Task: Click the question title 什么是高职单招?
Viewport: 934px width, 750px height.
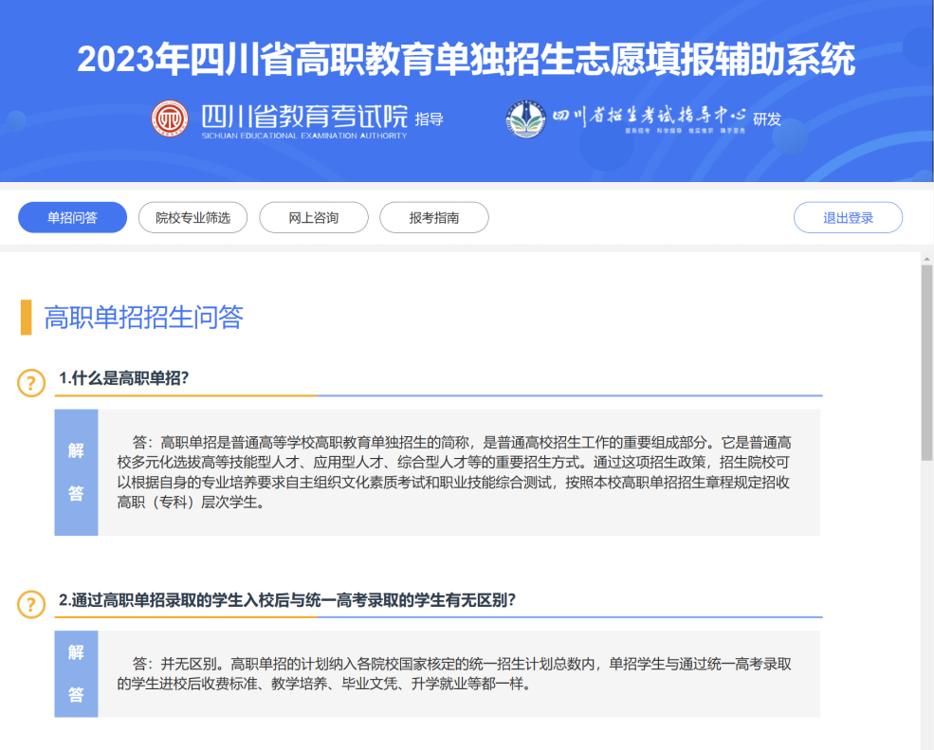Action: click(x=124, y=378)
